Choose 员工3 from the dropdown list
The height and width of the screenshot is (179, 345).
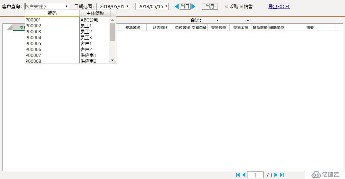pyautogui.click(x=86, y=38)
